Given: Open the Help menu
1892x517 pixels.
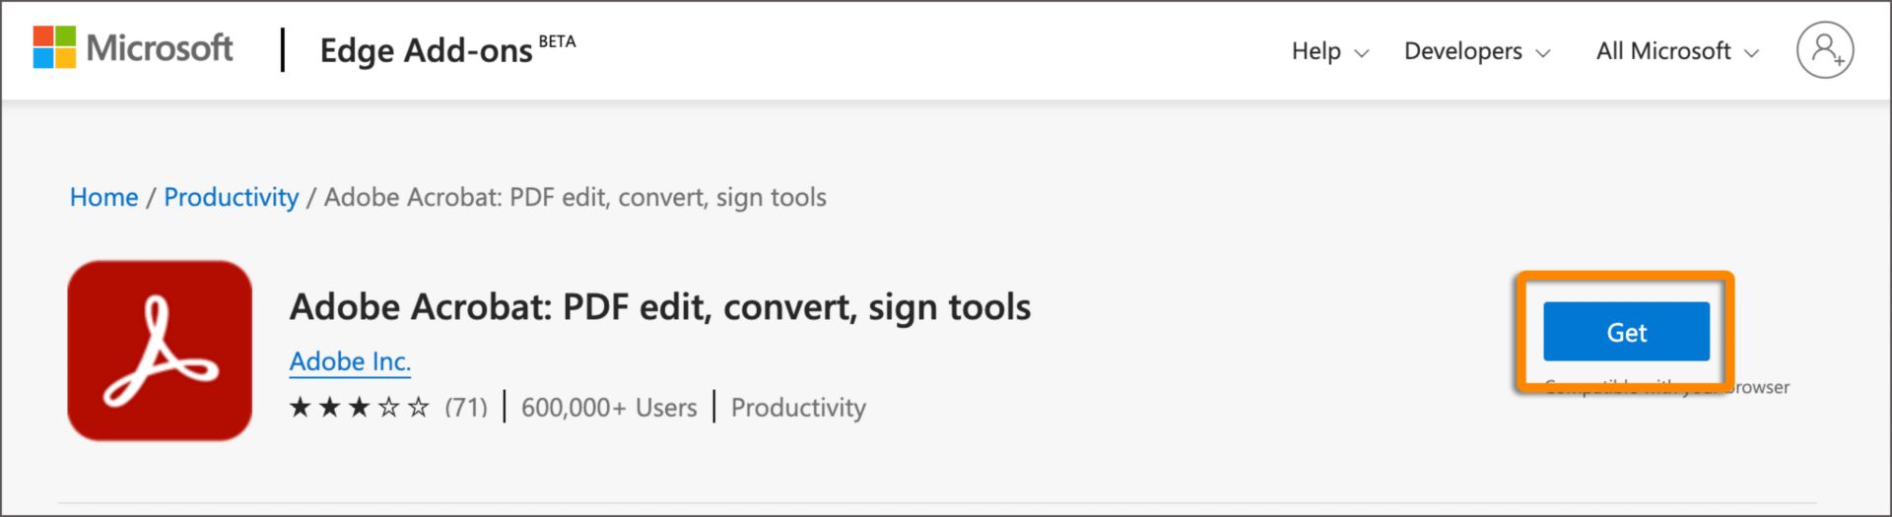Looking at the screenshot, I should [1316, 51].
